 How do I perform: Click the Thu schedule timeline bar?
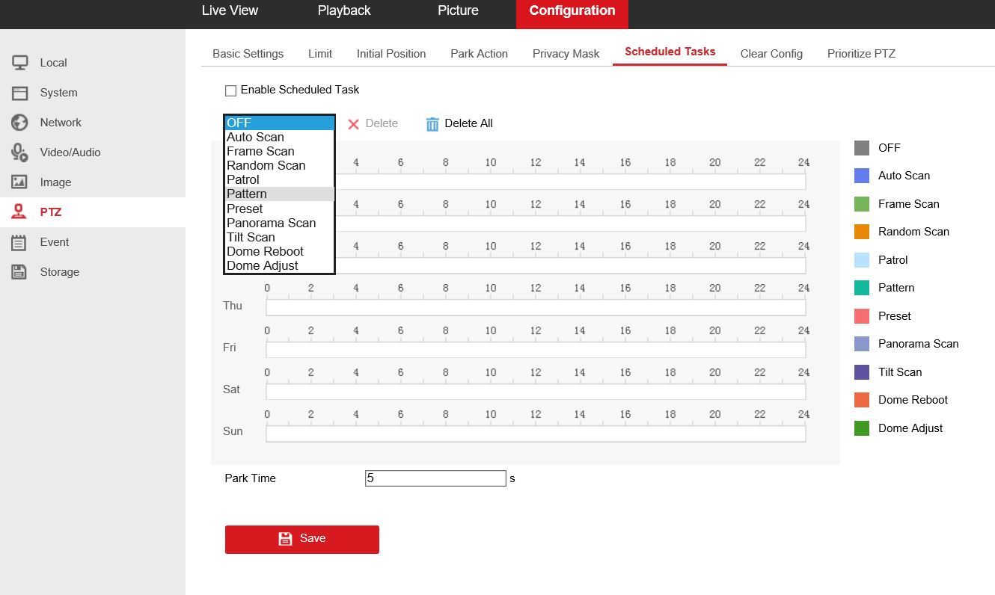click(x=536, y=306)
